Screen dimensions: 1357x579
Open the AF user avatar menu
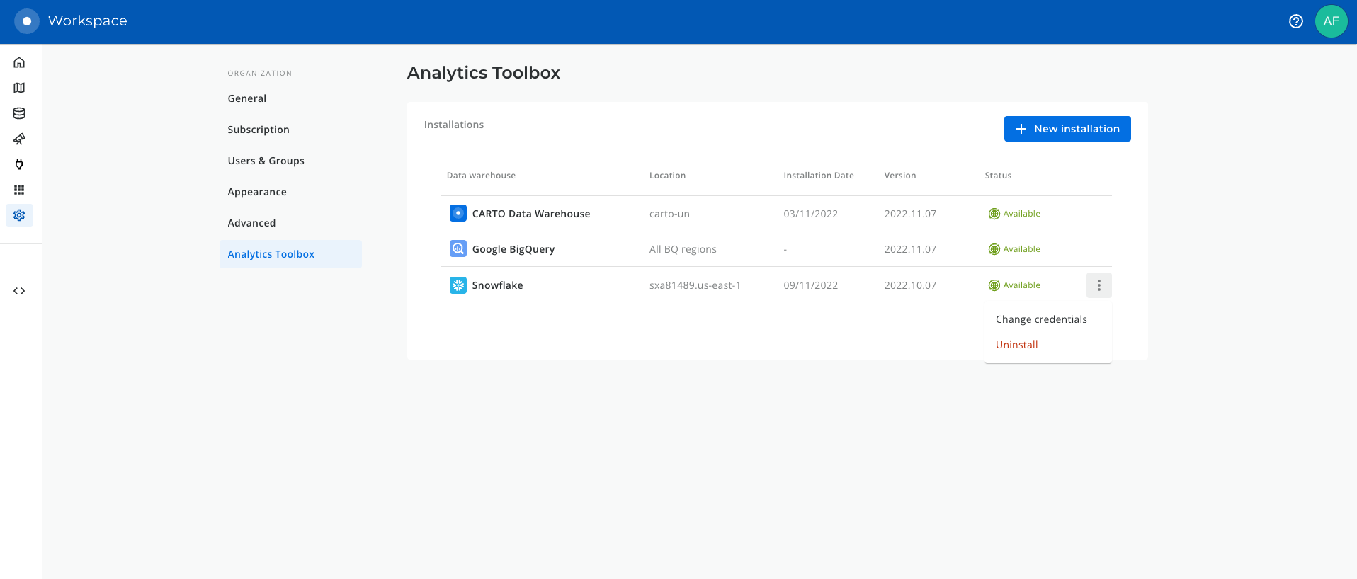click(x=1331, y=21)
